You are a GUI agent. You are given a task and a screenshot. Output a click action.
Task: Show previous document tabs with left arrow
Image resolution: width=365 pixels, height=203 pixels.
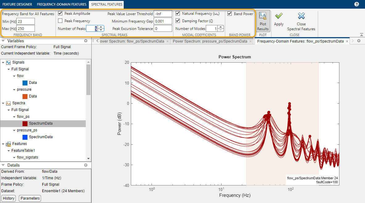click(x=97, y=41)
